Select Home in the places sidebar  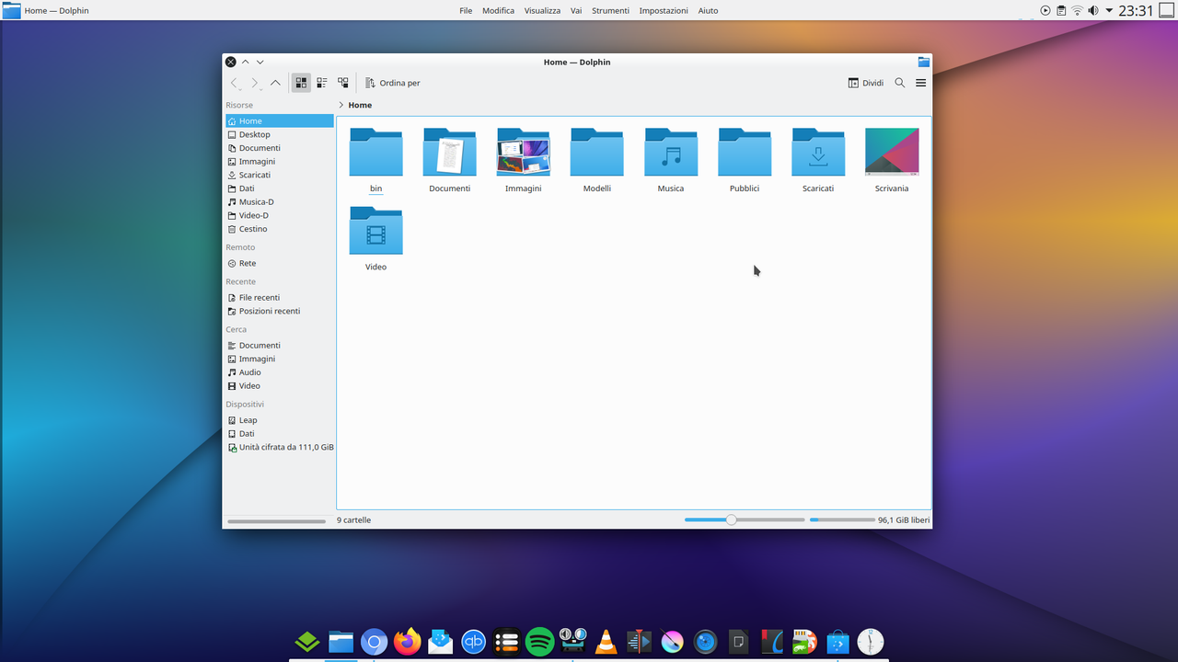coord(279,121)
